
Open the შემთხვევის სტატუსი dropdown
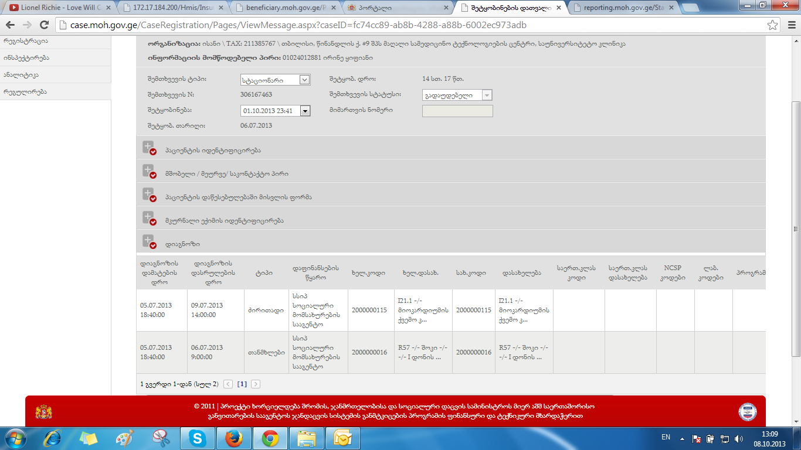click(x=487, y=96)
